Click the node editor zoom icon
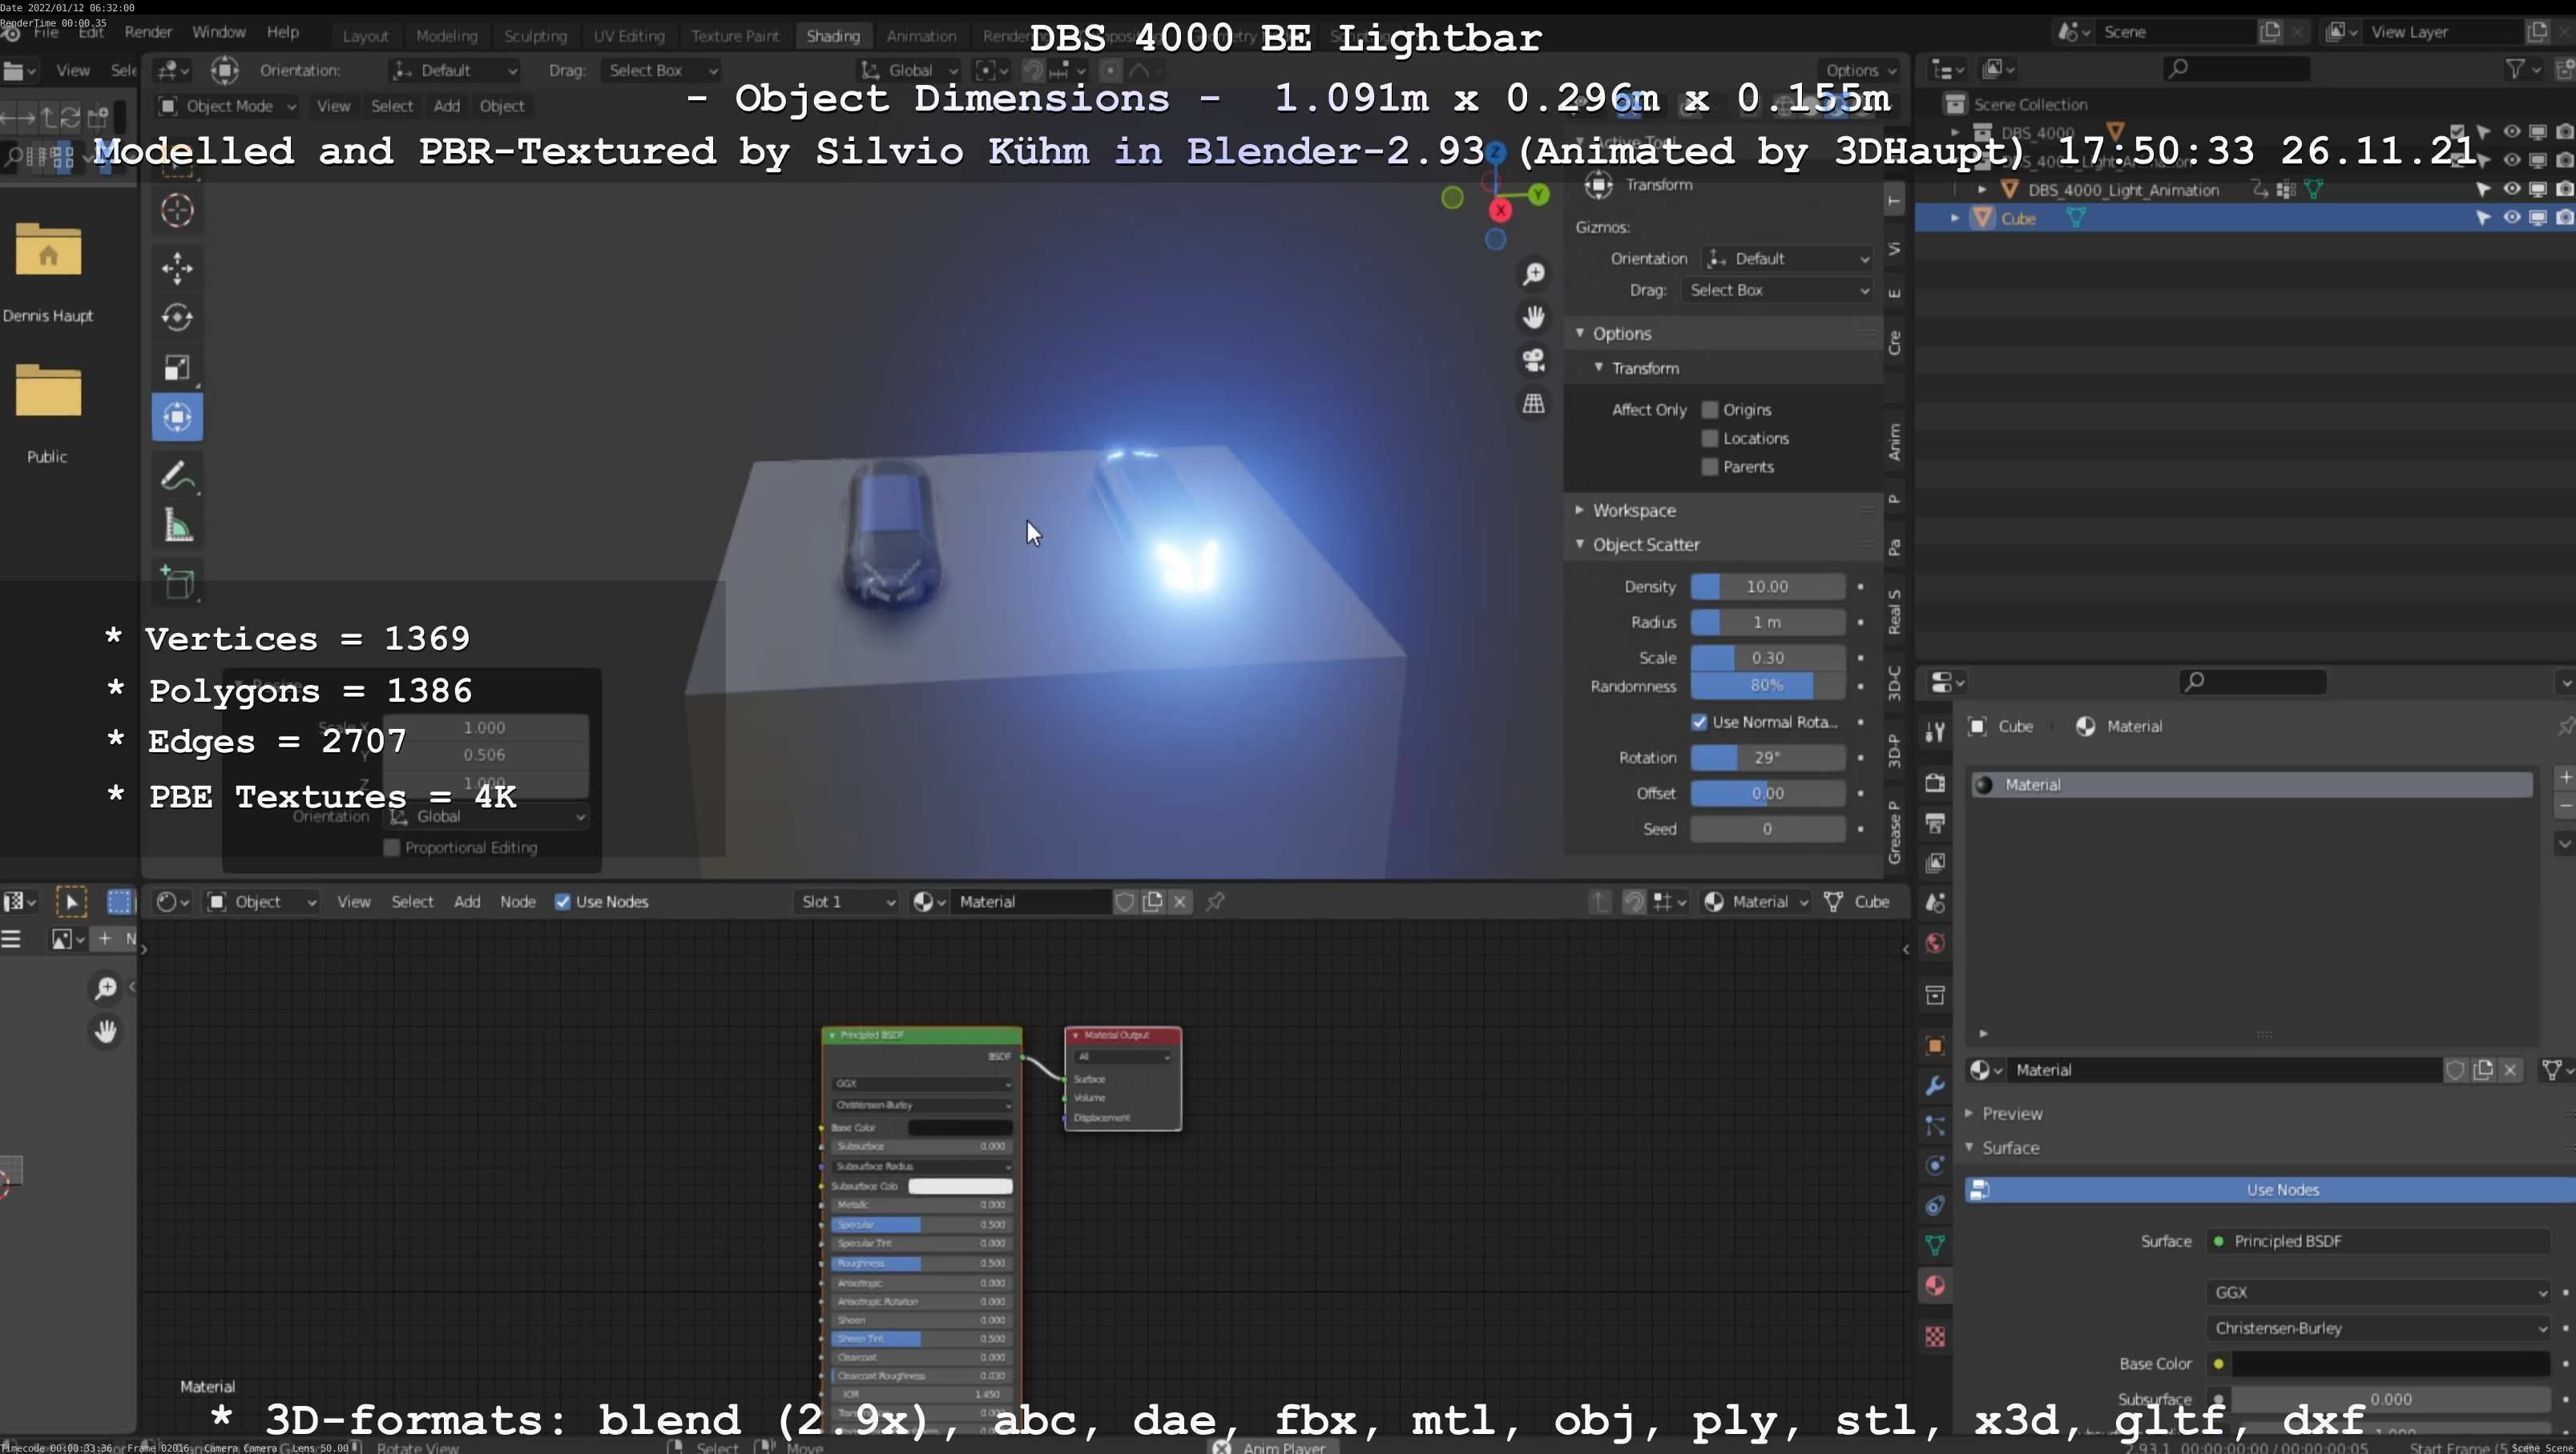2576x1454 pixels. [105, 988]
